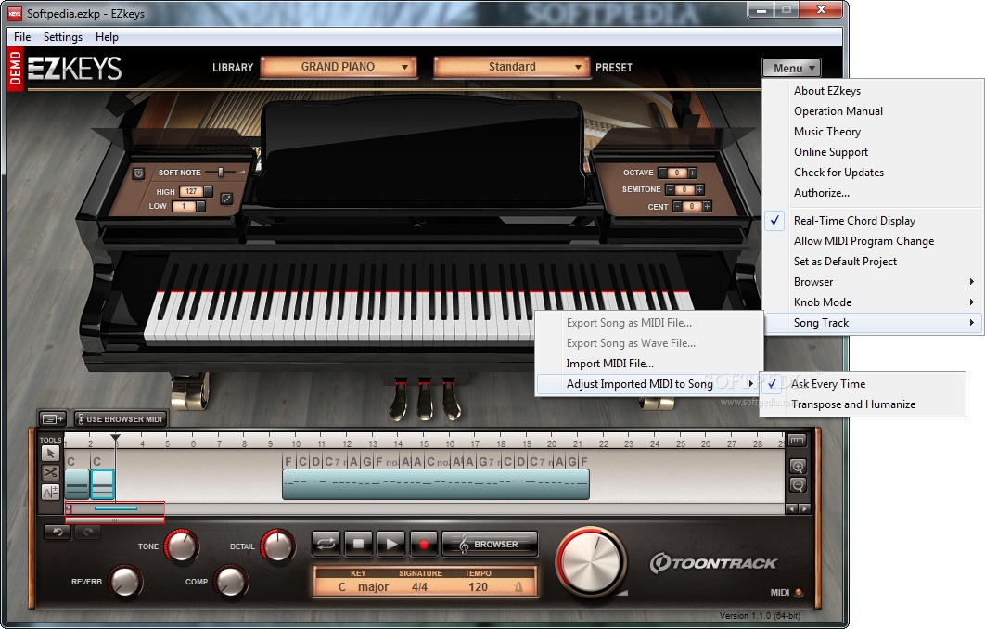The height and width of the screenshot is (629, 985).
Task: Click the tempo value 120
Action: [x=478, y=587]
